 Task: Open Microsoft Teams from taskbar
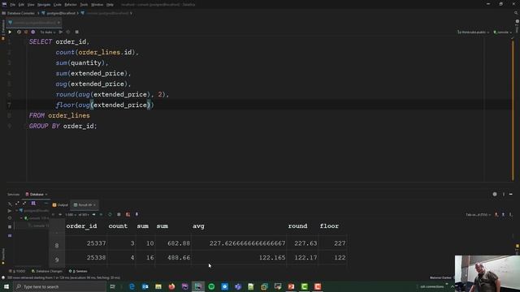tap(238, 286)
